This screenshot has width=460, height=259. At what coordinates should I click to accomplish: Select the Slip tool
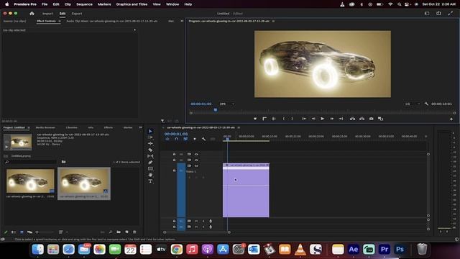(150, 156)
